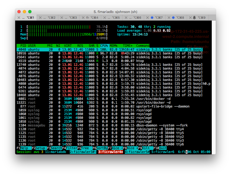The width and height of the screenshot is (231, 176).
Task: Click the MEM% column header
Action: click(113, 46)
